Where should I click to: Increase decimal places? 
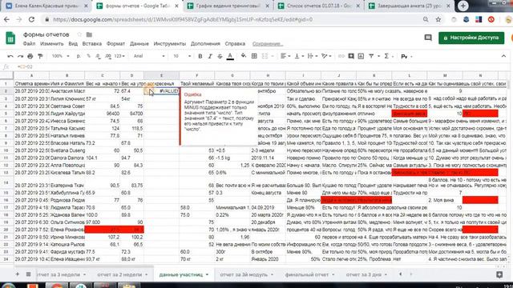108,56
